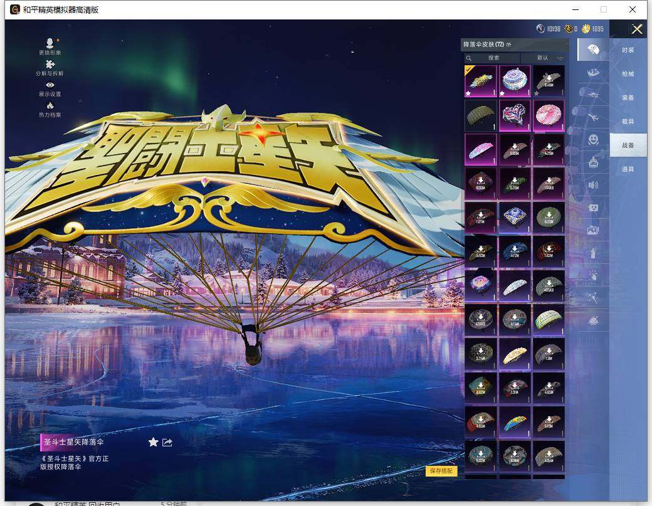Select the plain olive green default parachute
The image size is (652, 506).
481,115
